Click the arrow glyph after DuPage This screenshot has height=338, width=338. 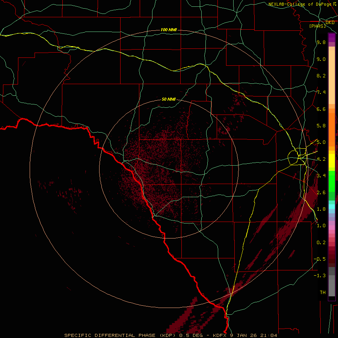pyautogui.click(x=335, y=4)
